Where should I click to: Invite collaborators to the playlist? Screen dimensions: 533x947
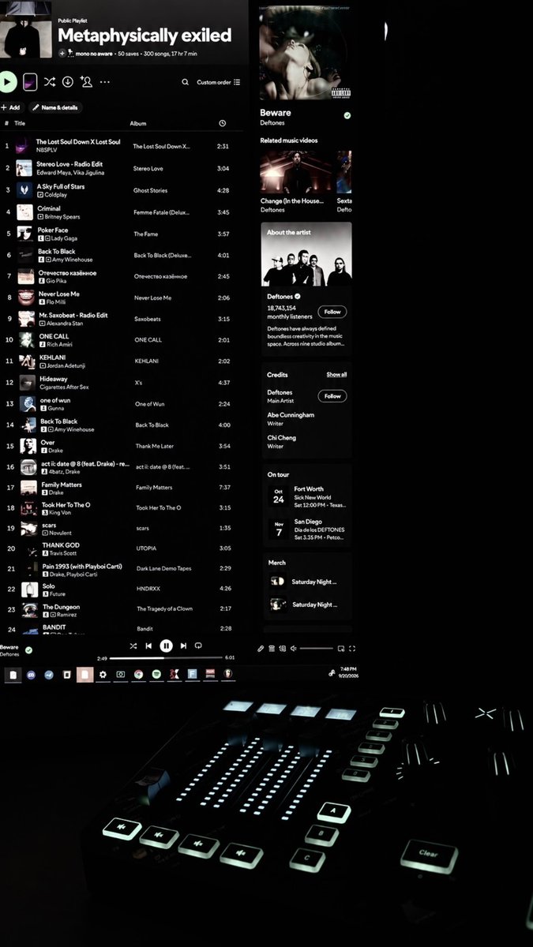86,81
